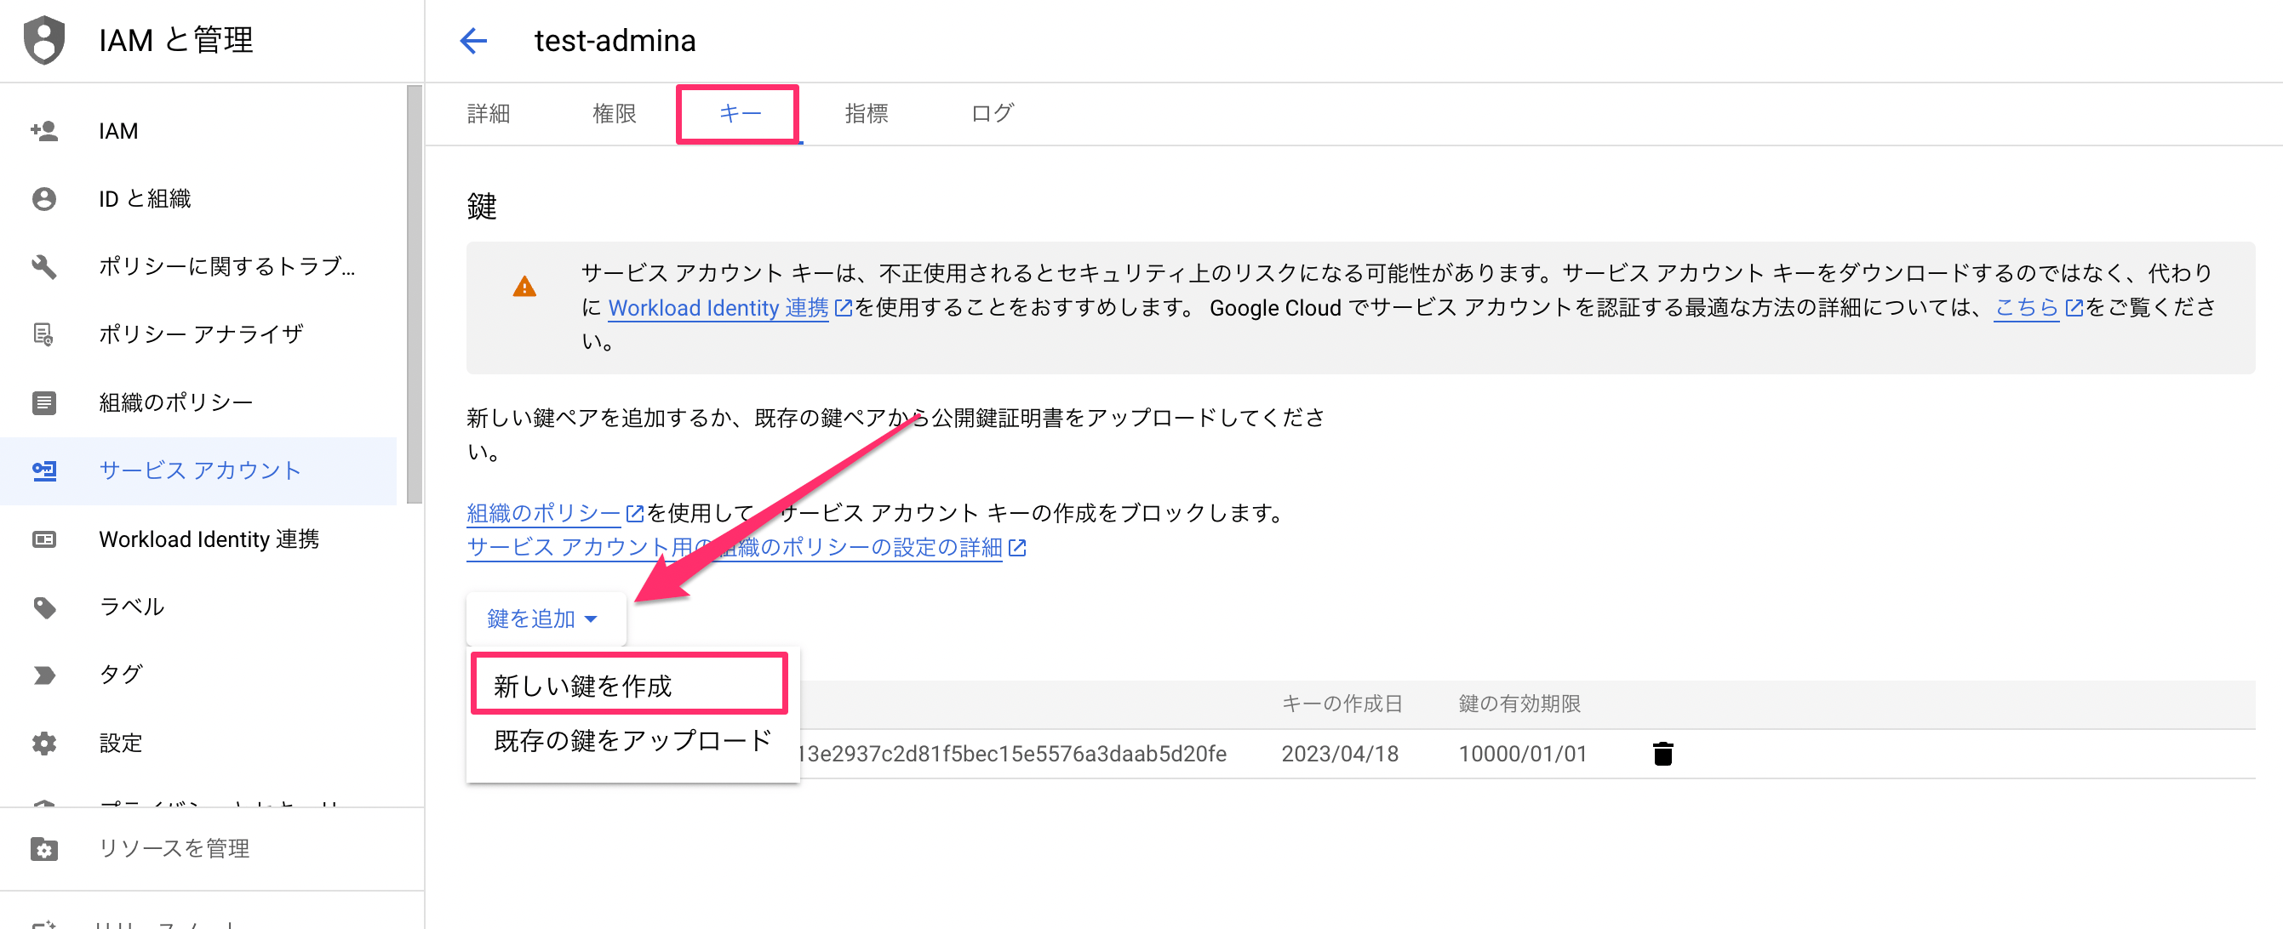This screenshot has height=929, width=2283.
Task: Click the sidebar vertical scrollbar
Action: point(414,294)
